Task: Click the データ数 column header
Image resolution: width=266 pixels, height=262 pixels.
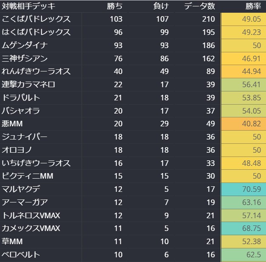Action: pos(200,6)
